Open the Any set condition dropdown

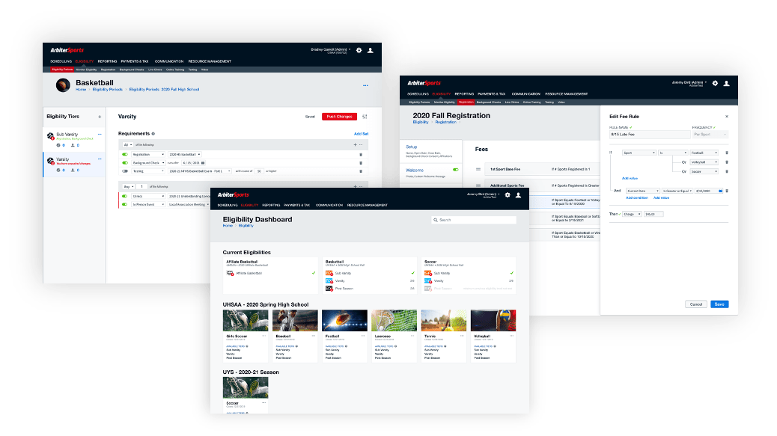point(128,186)
